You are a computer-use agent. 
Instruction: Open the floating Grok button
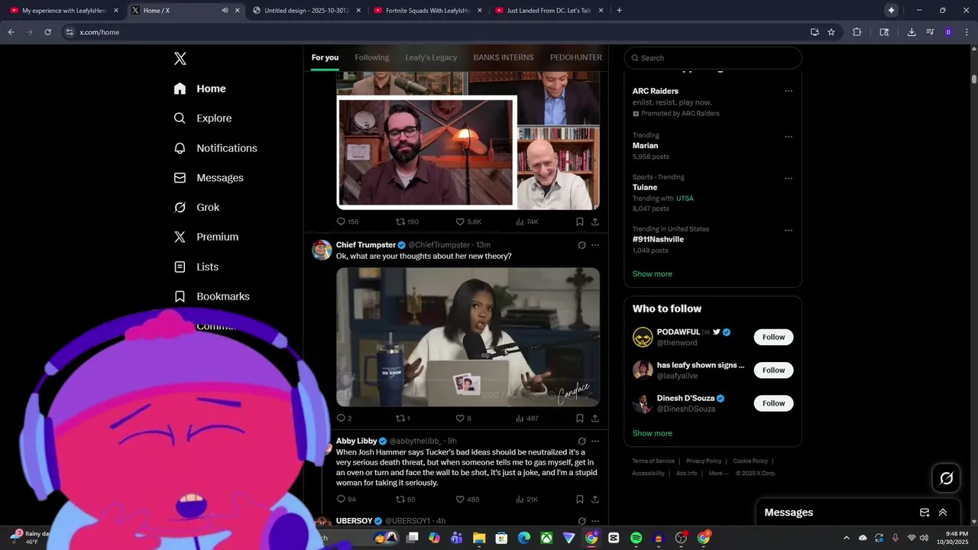[947, 478]
